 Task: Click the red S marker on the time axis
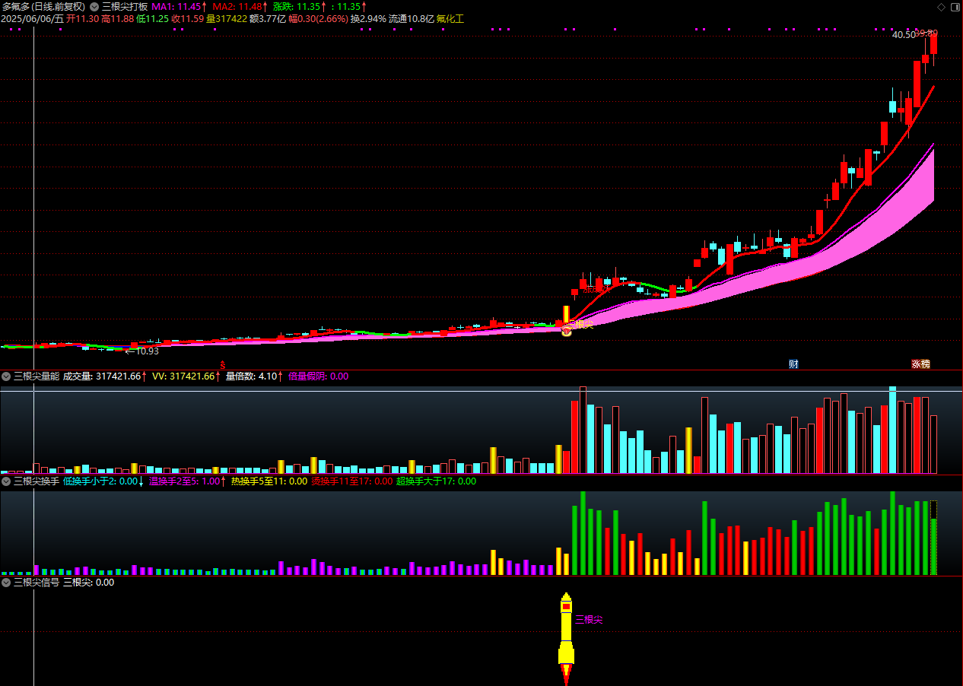(x=223, y=364)
